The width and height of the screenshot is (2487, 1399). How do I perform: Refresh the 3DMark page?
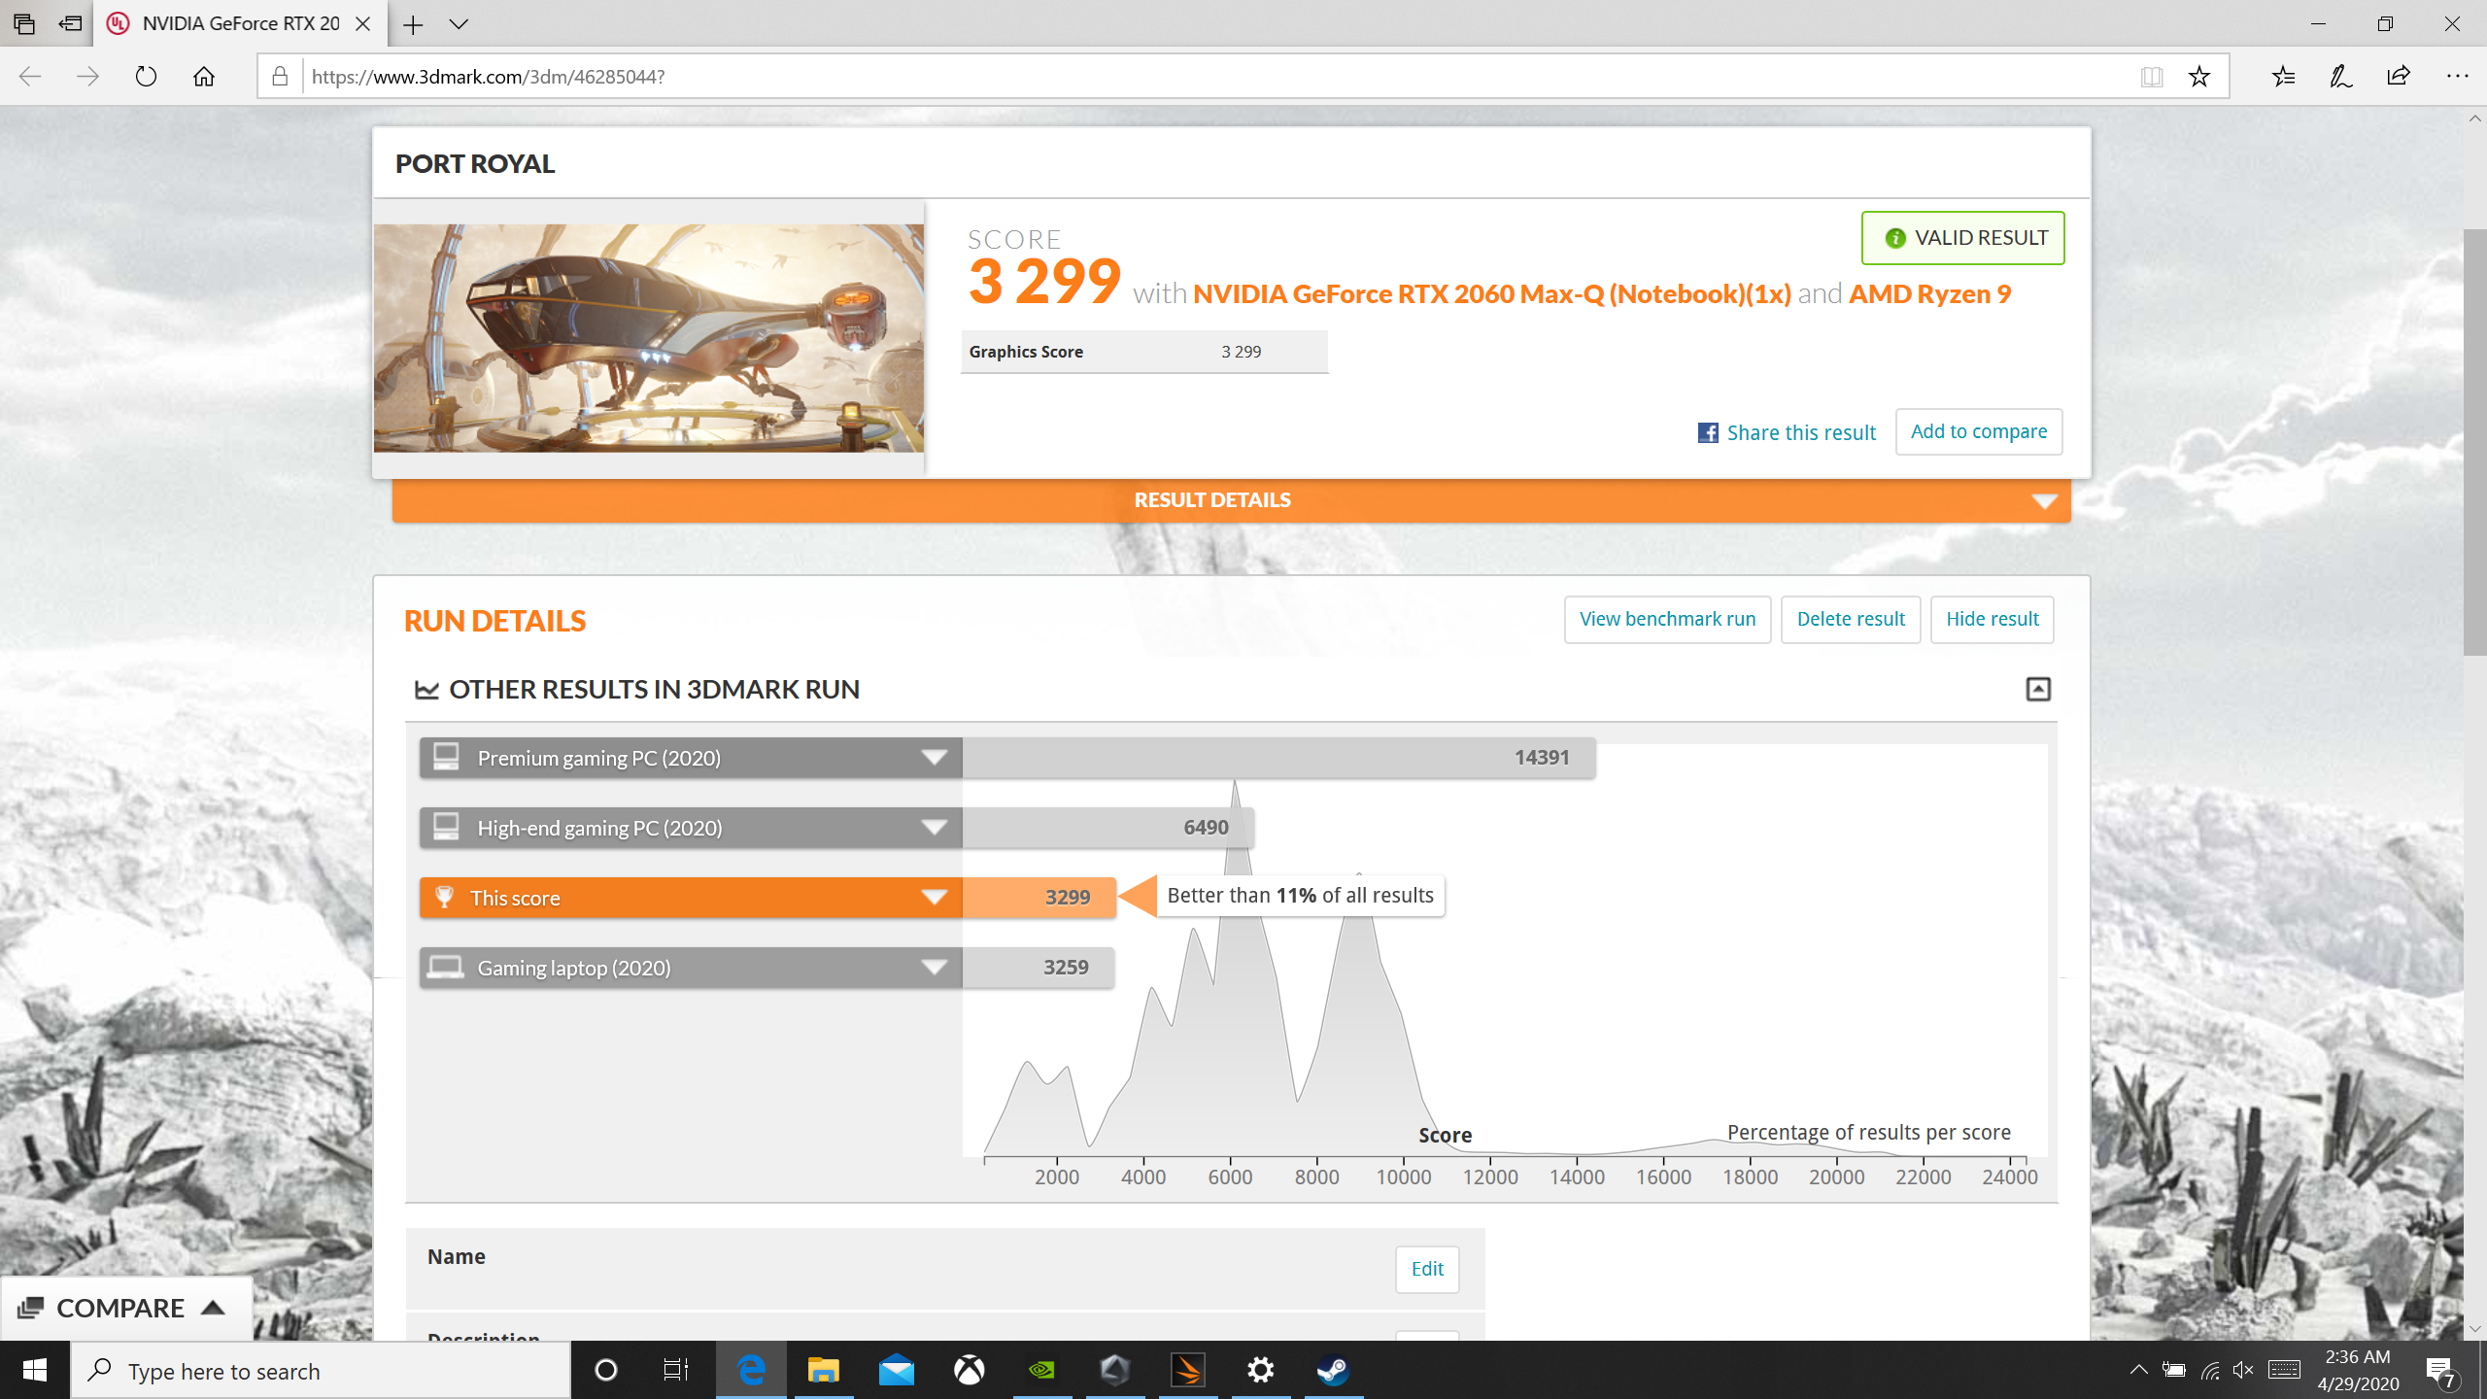[146, 76]
